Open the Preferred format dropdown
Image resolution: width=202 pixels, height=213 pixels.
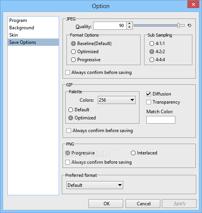point(95,185)
